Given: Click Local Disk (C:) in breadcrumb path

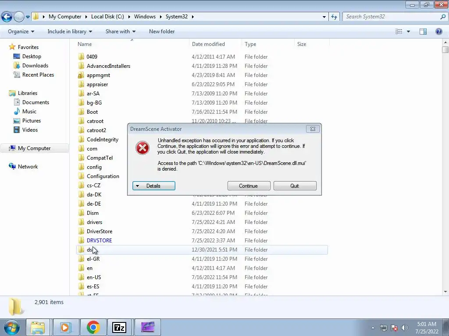Looking at the screenshot, I should pos(107,17).
